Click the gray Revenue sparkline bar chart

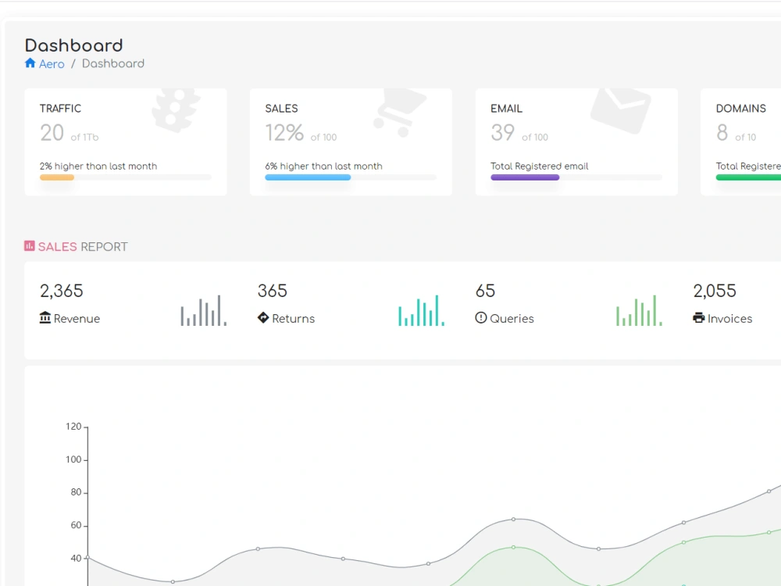click(204, 310)
